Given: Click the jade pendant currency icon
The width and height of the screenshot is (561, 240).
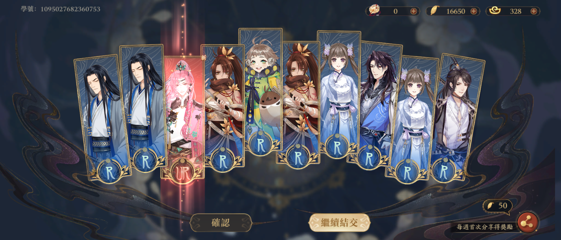Looking at the screenshot, I should tap(374, 10).
